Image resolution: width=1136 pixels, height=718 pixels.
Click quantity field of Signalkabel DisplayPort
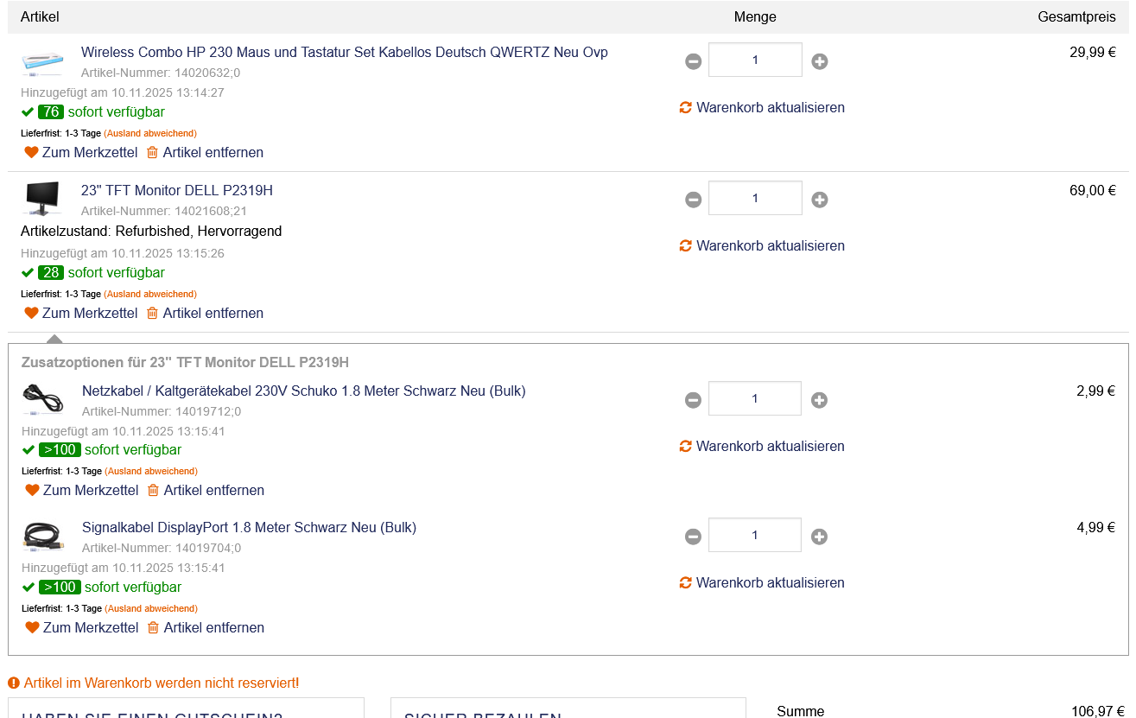pos(754,535)
